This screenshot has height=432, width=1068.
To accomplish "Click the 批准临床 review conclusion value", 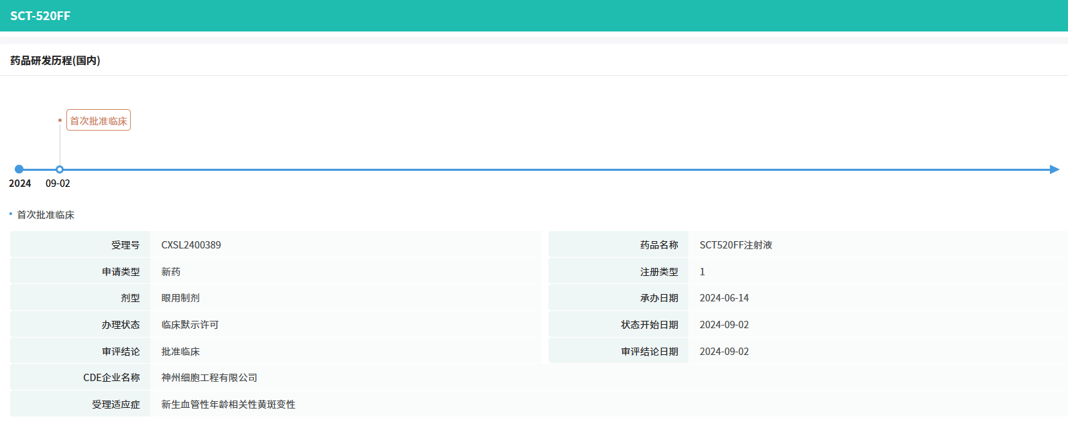I will pos(180,352).
